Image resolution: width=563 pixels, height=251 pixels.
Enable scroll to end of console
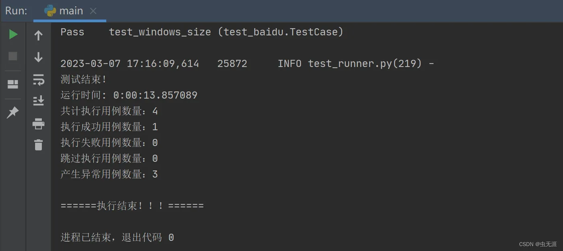tap(38, 100)
